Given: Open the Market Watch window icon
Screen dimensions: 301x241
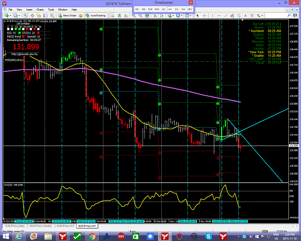Looking at the screenshot, I should (26, 15).
